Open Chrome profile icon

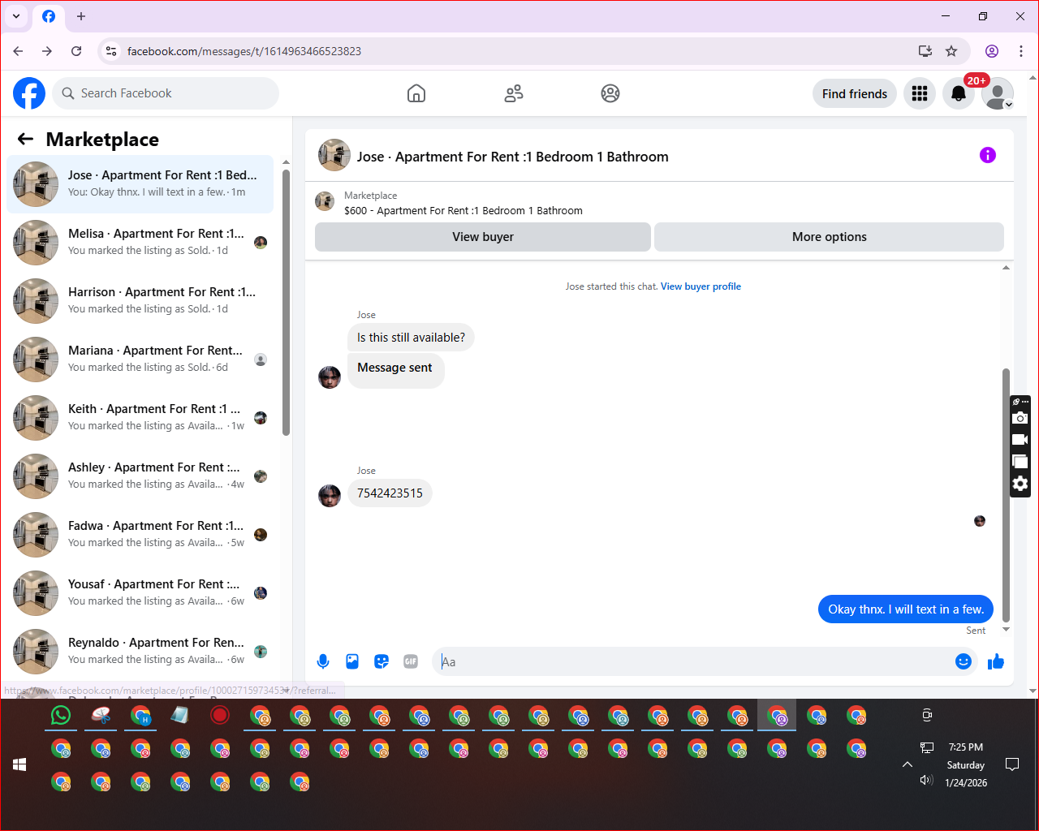click(992, 51)
